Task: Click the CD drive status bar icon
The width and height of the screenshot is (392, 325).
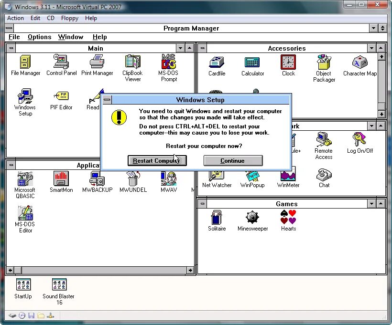Action: 22,315
